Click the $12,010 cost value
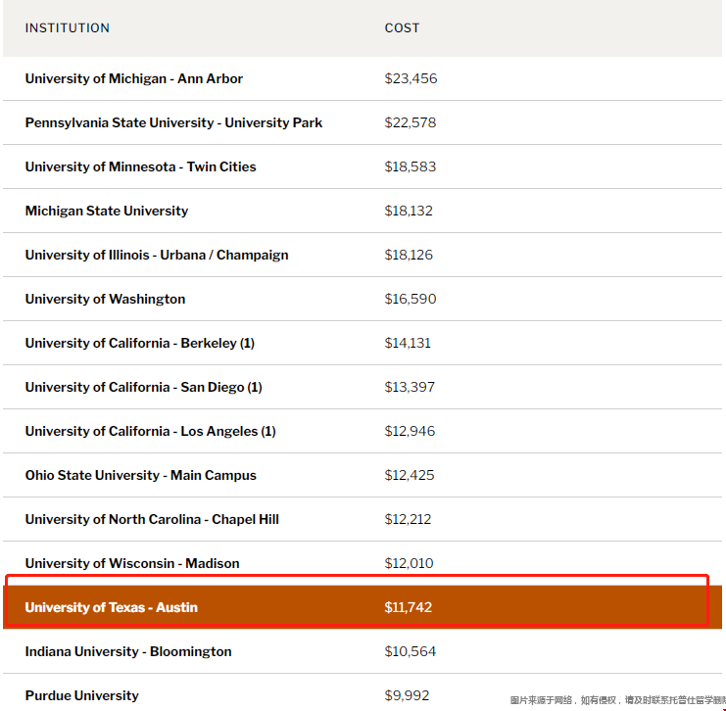Image resolution: width=726 pixels, height=711 pixels. [x=409, y=563]
